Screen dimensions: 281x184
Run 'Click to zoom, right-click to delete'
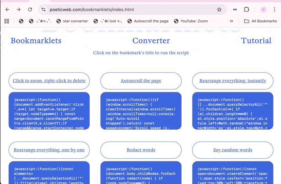49,81
